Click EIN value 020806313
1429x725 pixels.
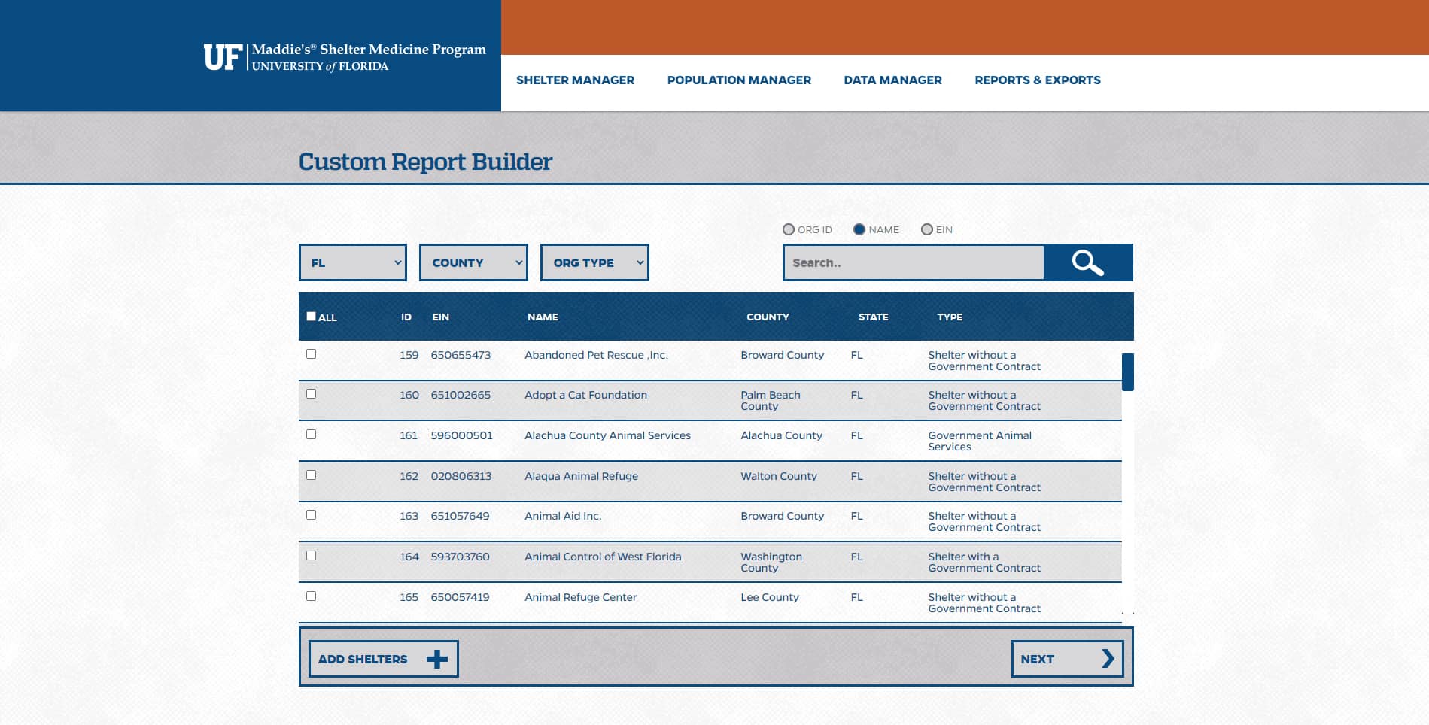pyautogui.click(x=461, y=476)
